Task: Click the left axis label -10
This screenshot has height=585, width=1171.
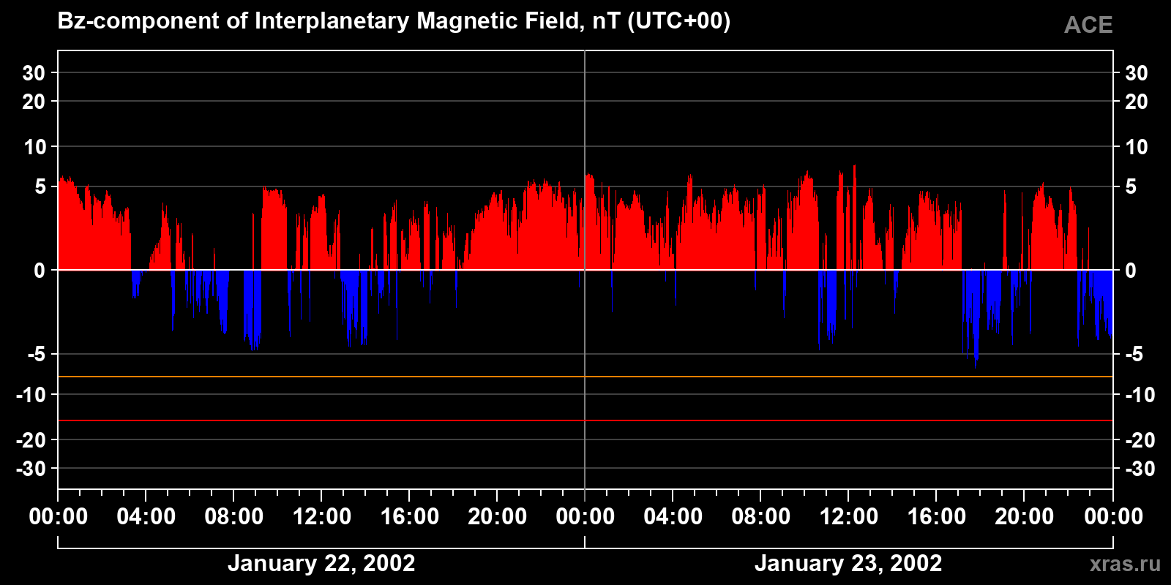Action: pyautogui.click(x=31, y=395)
